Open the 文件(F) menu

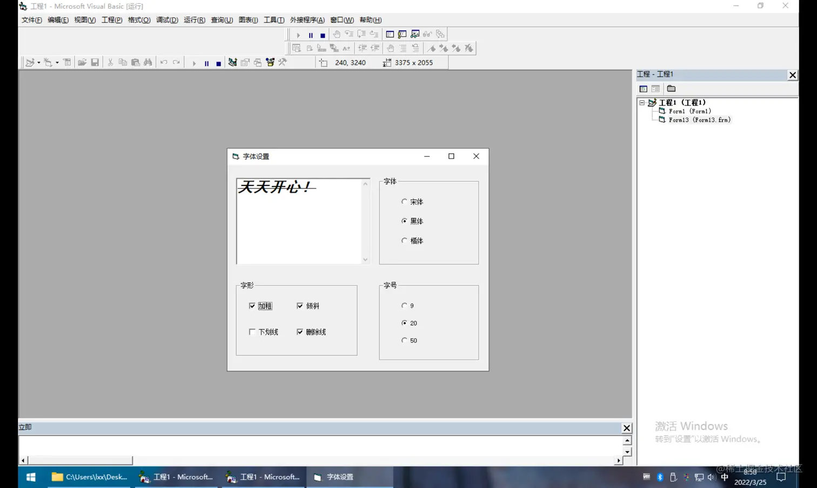pyautogui.click(x=32, y=20)
